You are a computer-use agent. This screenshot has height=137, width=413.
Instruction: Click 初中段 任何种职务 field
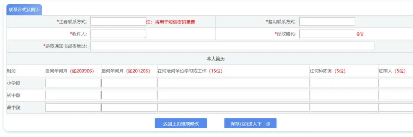click(x=344, y=95)
